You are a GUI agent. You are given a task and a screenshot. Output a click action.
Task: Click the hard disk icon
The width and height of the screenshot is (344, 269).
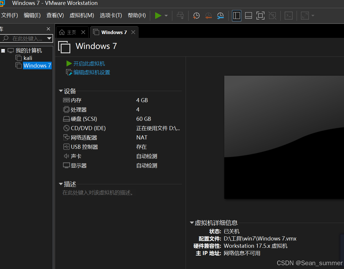click(66, 119)
